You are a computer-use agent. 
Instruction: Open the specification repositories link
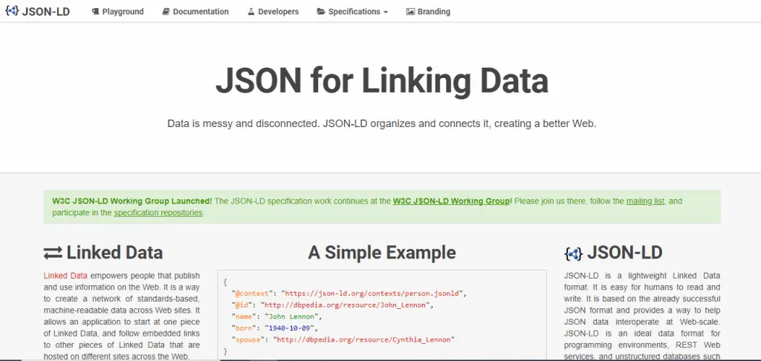pos(158,212)
